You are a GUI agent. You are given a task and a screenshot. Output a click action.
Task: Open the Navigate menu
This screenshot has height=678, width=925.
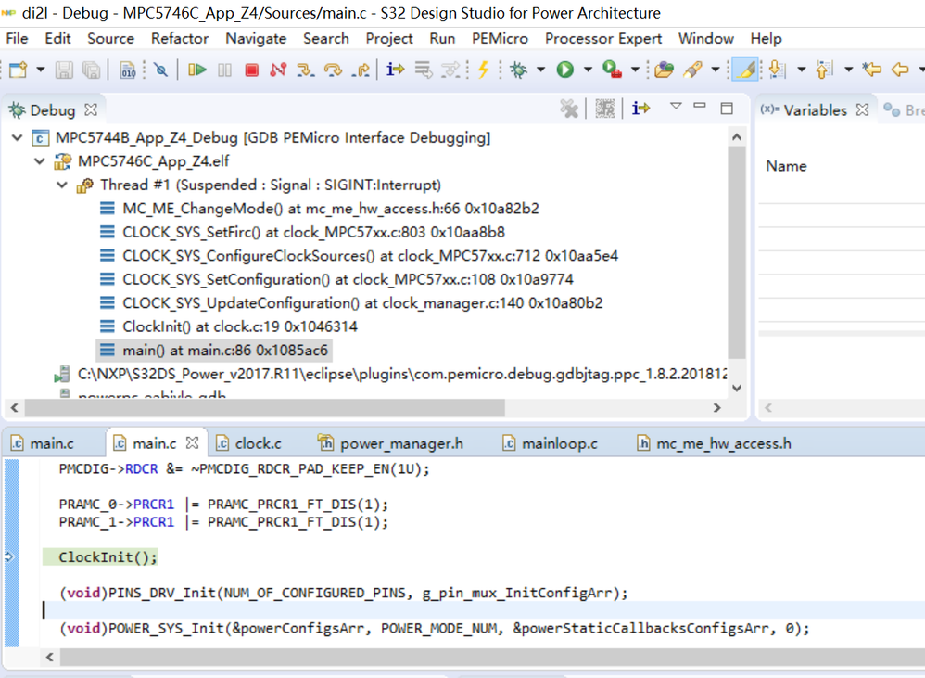tap(256, 38)
